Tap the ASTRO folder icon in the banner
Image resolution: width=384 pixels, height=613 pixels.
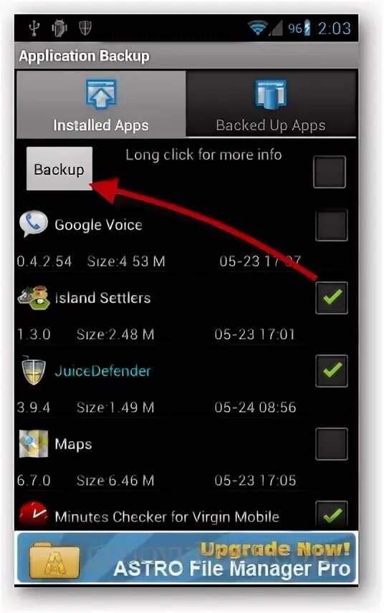coord(54,560)
